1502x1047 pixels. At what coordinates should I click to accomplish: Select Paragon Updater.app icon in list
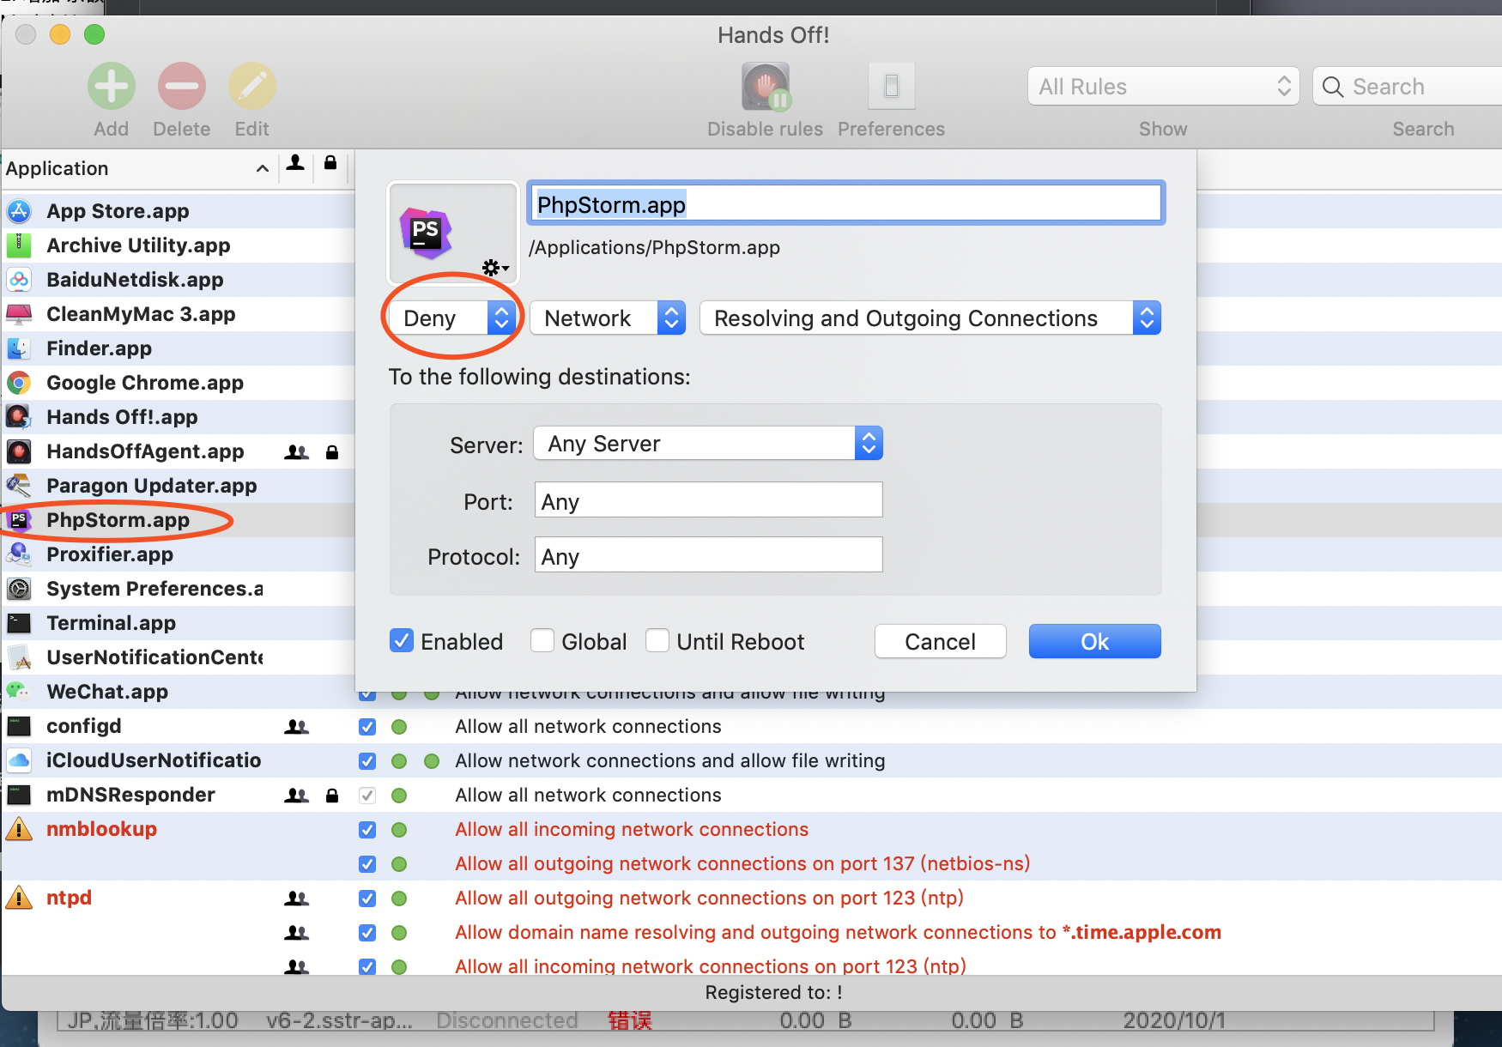coord(19,486)
